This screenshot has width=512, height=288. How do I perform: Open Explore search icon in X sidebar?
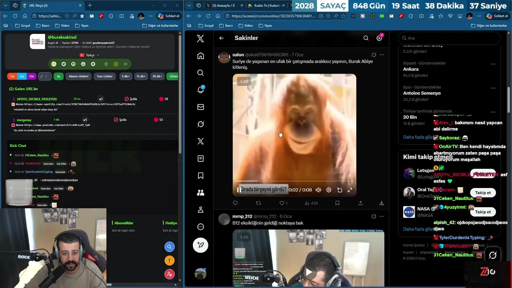click(200, 73)
